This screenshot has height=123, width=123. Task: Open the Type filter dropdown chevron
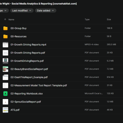pos(6,10)
